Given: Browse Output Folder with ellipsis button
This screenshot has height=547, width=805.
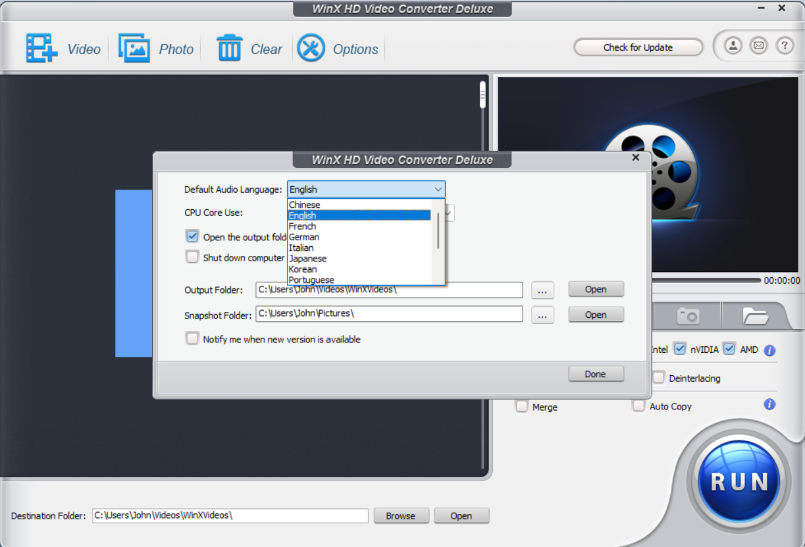Looking at the screenshot, I should [542, 290].
